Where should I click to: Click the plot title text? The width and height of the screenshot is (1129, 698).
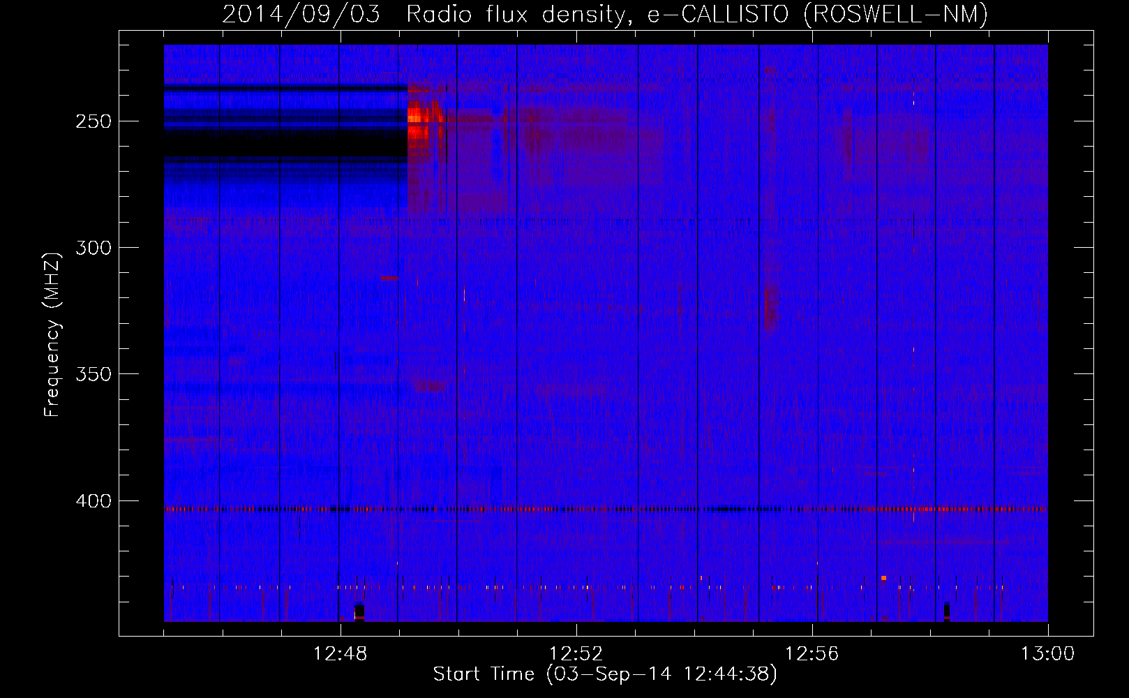pyautogui.click(x=605, y=14)
